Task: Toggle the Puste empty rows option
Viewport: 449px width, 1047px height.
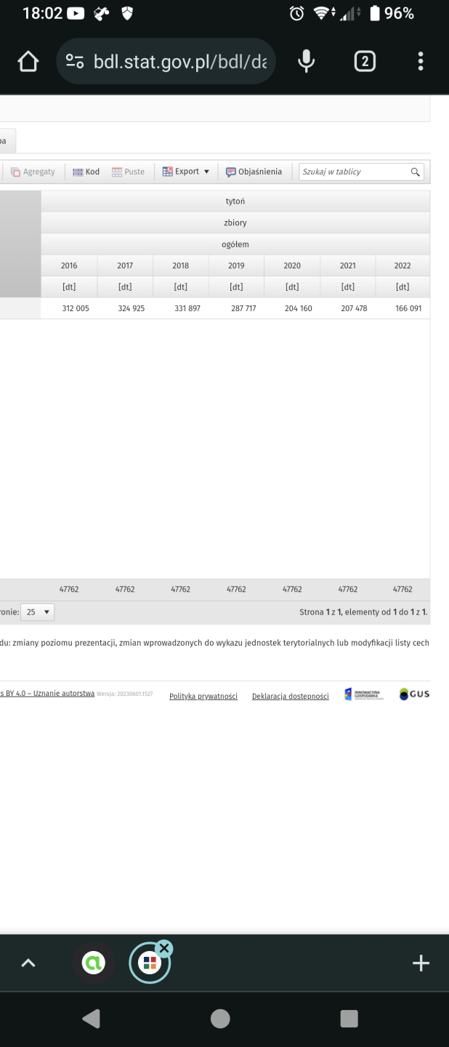Action: [x=128, y=172]
